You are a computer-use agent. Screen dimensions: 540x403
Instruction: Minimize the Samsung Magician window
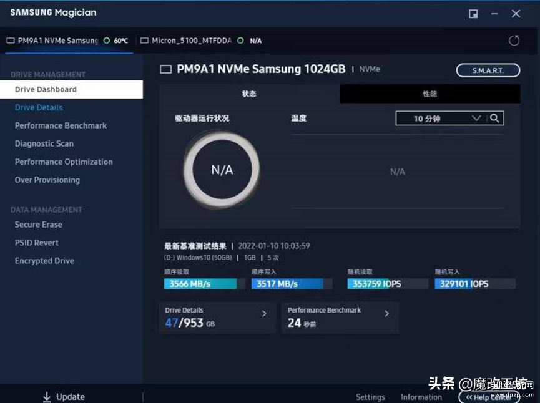(494, 14)
